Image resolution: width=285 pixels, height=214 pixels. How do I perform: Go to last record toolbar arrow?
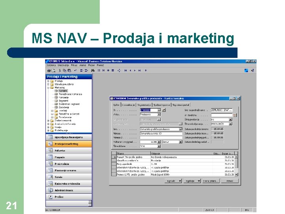tap(139, 71)
